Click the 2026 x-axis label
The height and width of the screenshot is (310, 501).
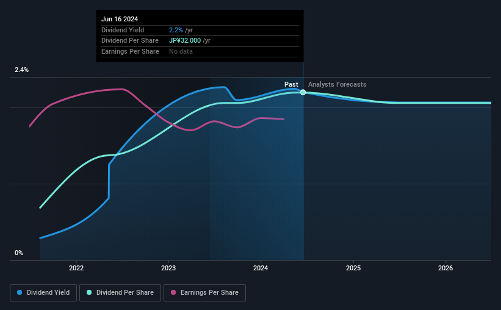[445, 268]
